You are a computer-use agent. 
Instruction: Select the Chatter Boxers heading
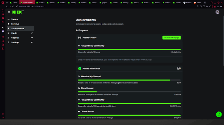[x=88, y=111]
